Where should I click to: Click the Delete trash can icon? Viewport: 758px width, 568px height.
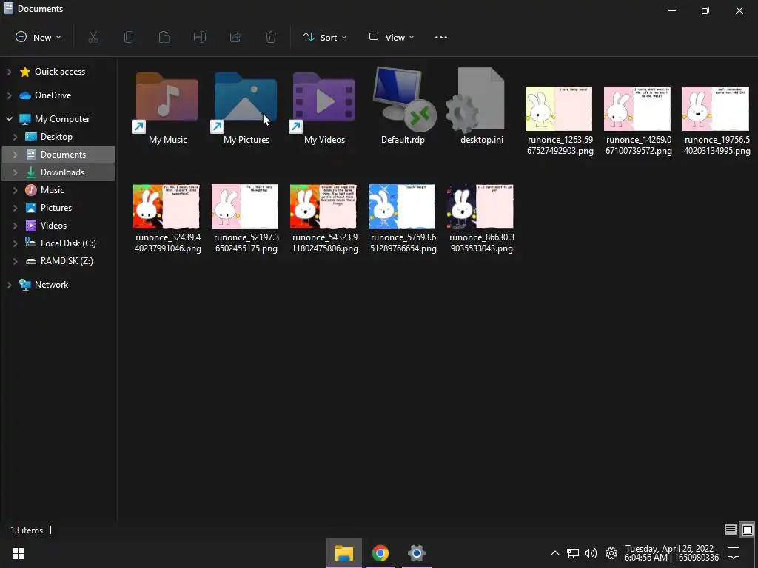pos(271,37)
